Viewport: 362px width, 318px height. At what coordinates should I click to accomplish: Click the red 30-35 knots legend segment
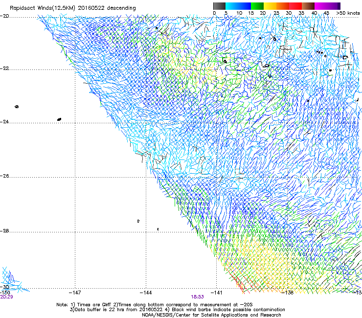click(295, 6)
